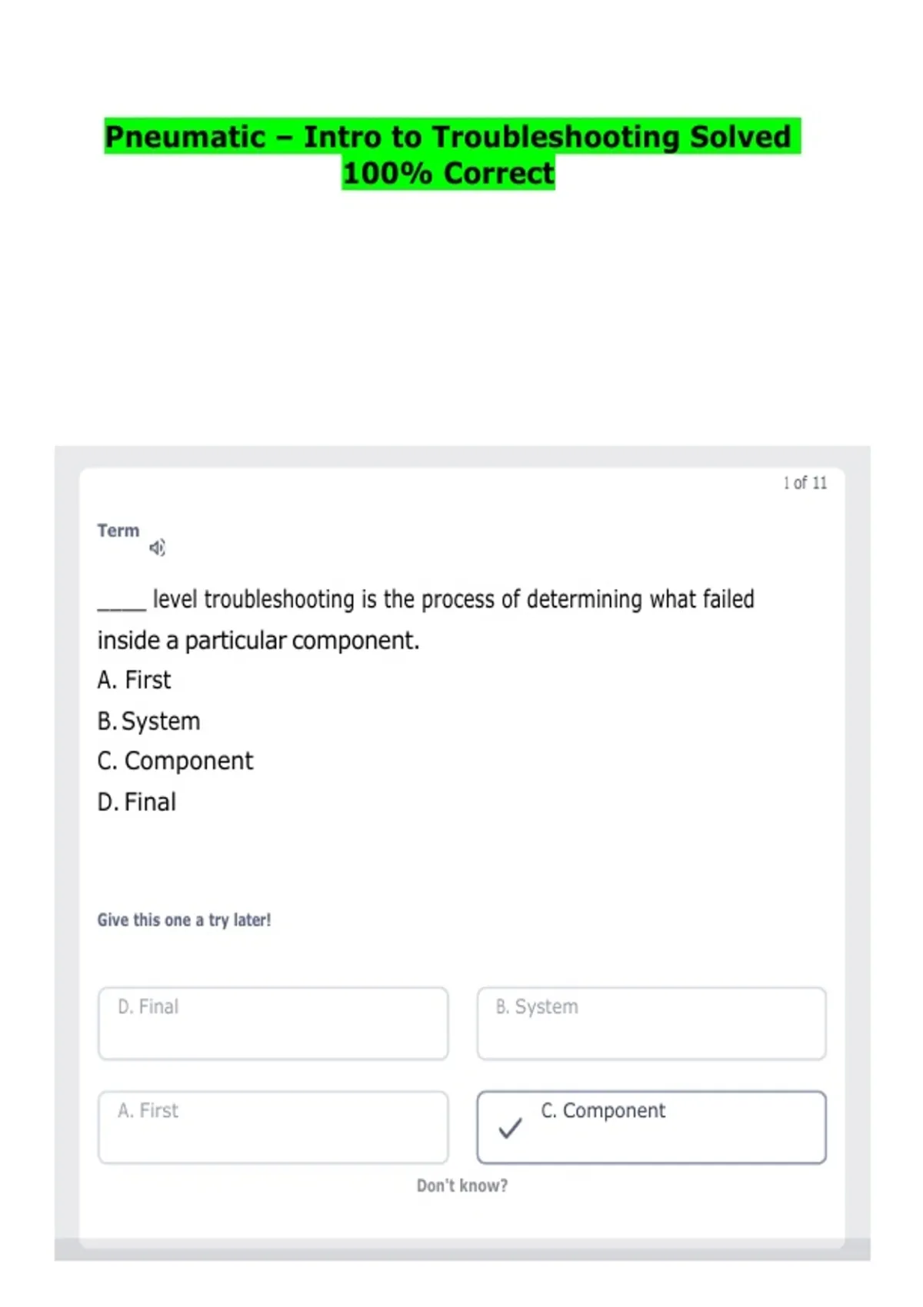Click the checkmark icon beside C. Component
923x1307 pixels.
[x=510, y=1129]
